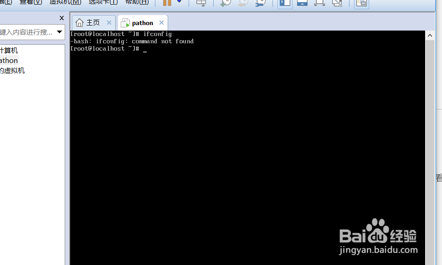Click the home icon on the 主页 tab
This screenshot has height=265, width=442.
79,22
